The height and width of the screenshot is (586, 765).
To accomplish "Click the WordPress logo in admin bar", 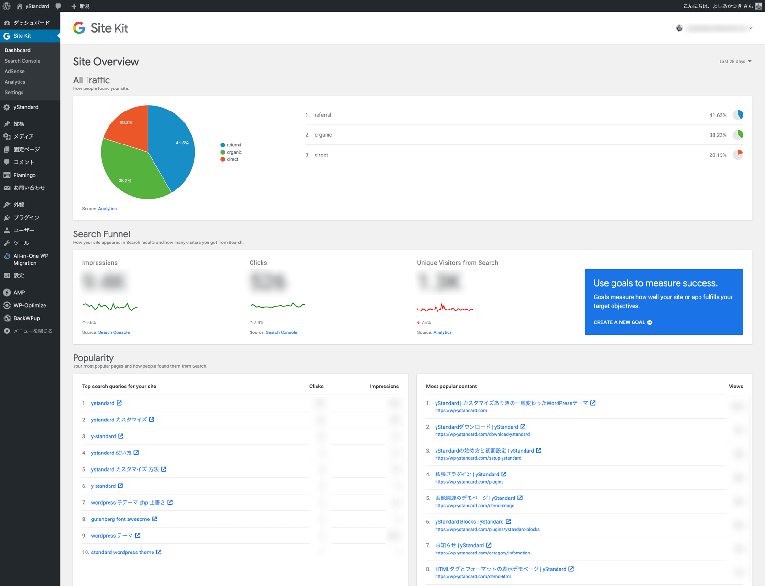I will coord(7,6).
